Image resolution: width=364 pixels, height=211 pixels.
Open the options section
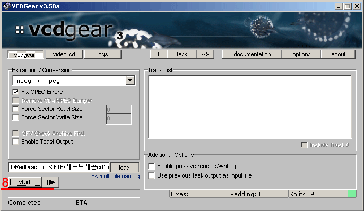301,54
